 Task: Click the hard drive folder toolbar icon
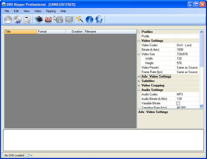(x=27, y=20)
